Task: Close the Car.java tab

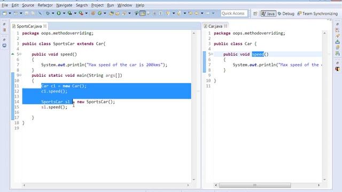Action: tap(226, 26)
